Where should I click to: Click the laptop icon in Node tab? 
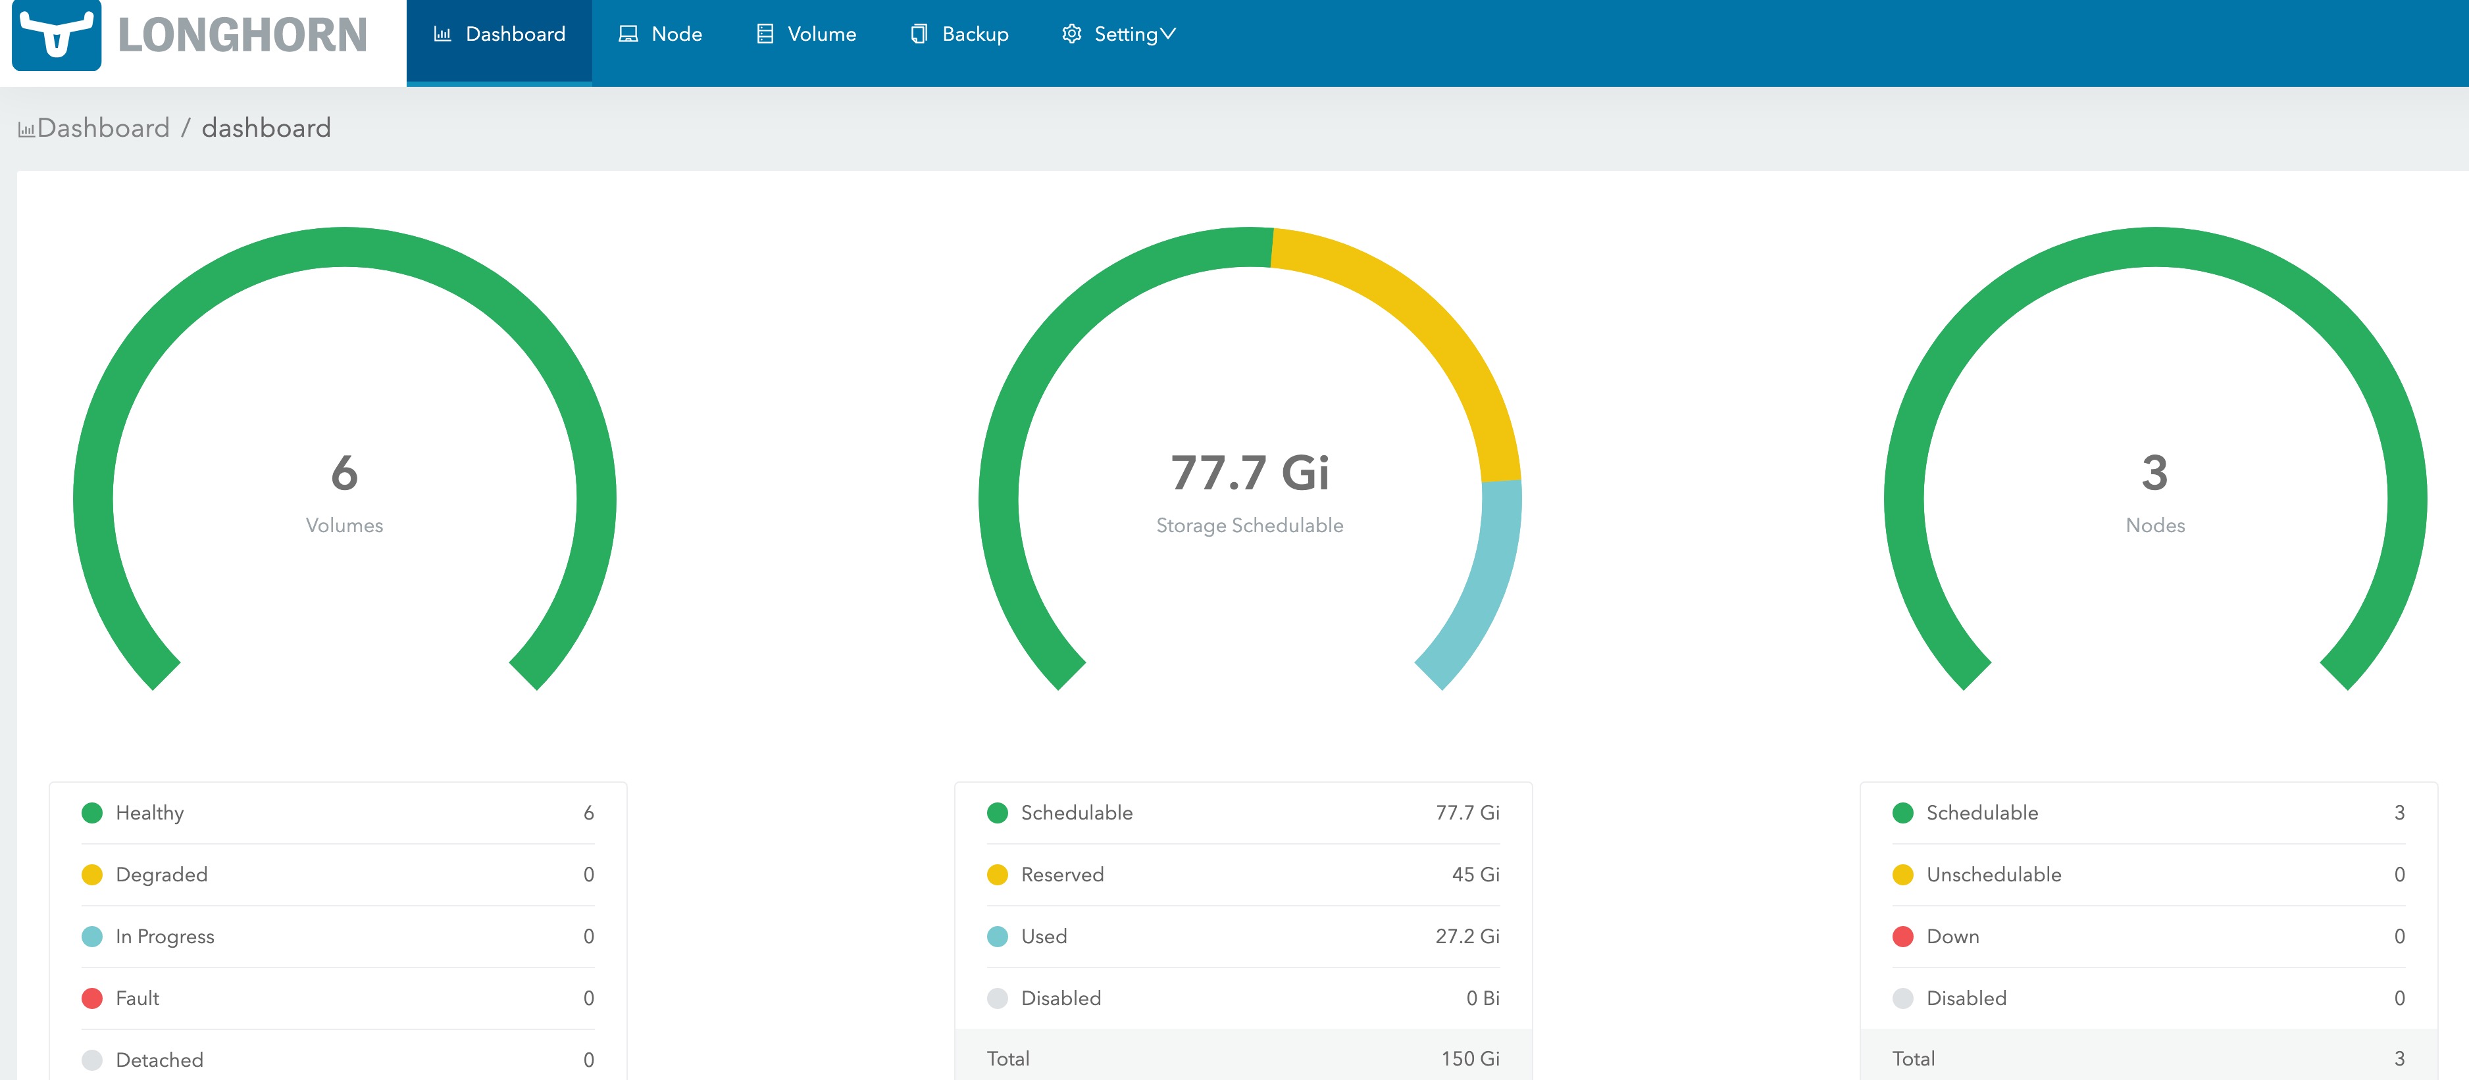coord(628,34)
